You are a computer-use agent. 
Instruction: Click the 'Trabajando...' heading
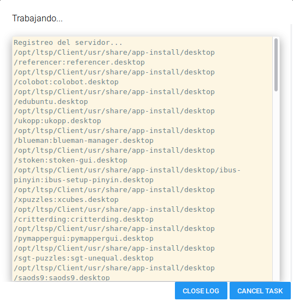pyautogui.click(x=37, y=19)
